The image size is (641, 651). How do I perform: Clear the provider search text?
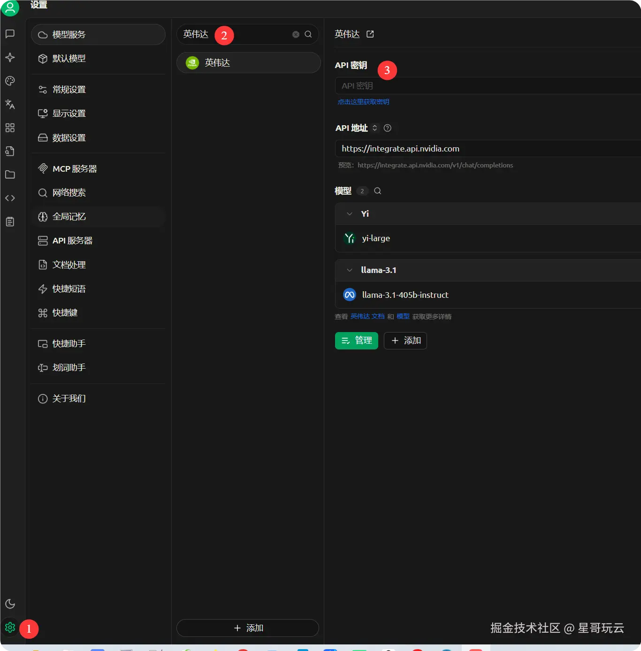coord(296,34)
